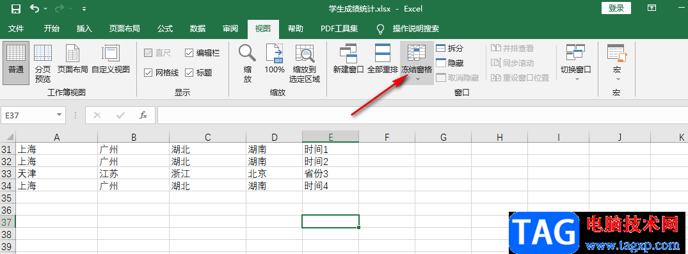Image resolution: width=688 pixels, height=254 pixels.
Task: Switch to the 公式 ribbon tab
Action: click(165, 29)
